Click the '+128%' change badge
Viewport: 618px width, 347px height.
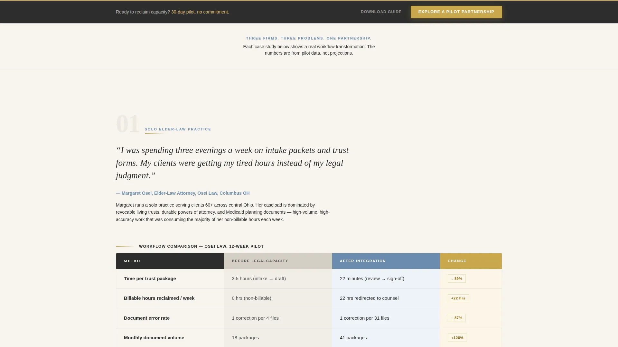pyautogui.click(x=457, y=338)
